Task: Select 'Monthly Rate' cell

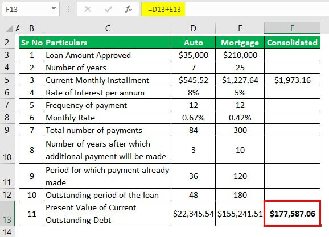Action: pyautogui.click(x=108, y=118)
